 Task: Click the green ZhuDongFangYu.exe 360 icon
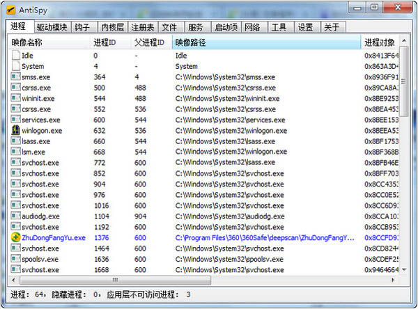coord(16,237)
